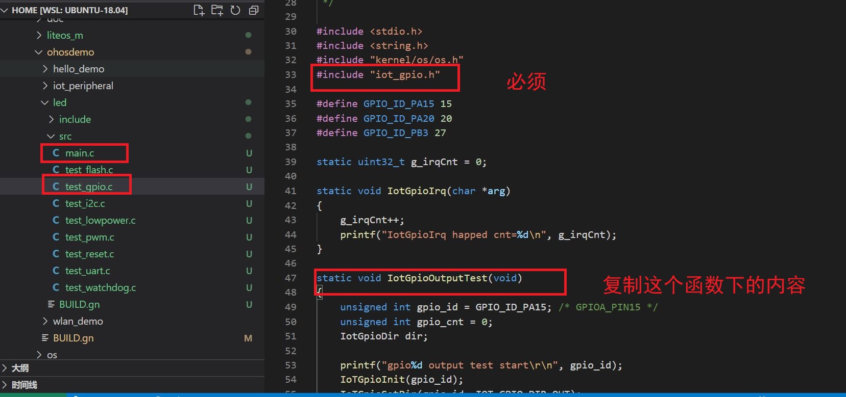Click line number 47 in the gutter

(291, 278)
